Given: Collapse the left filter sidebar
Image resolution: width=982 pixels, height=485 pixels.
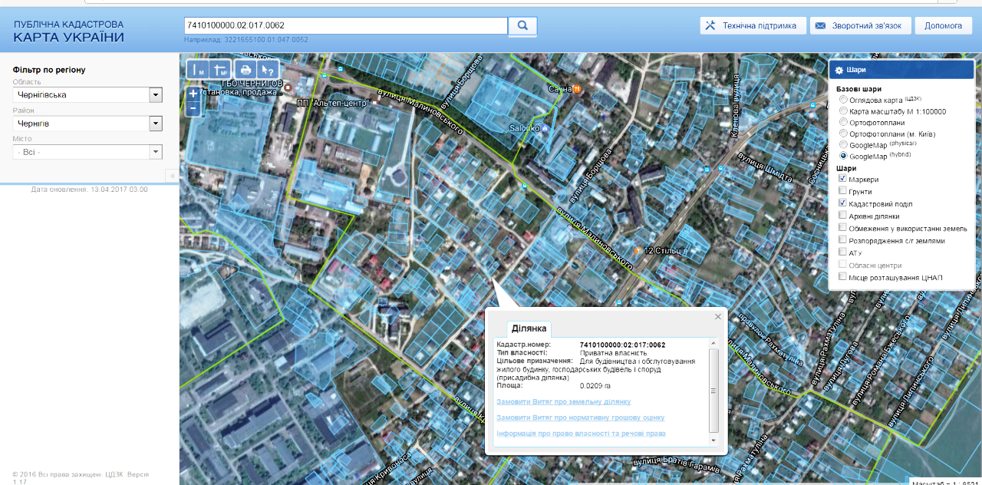Looking at the screenshot, I should pos(172,176).
